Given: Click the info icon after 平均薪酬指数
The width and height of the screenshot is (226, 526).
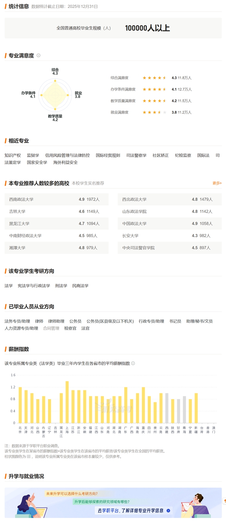Looking at the screenshot, I should [x=133, y=363].
